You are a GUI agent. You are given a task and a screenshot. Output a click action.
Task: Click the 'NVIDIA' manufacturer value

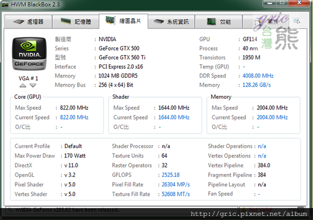click(107, 39)
